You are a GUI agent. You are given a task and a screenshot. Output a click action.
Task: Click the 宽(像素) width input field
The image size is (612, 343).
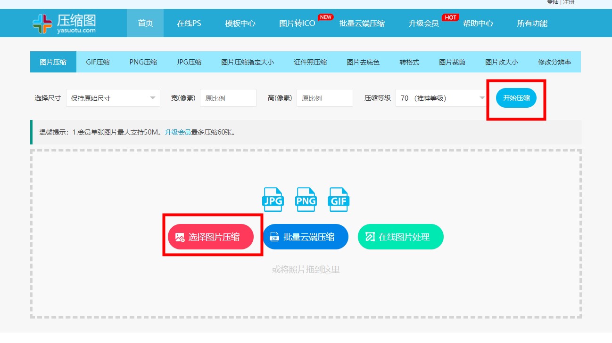pos(228,98)
